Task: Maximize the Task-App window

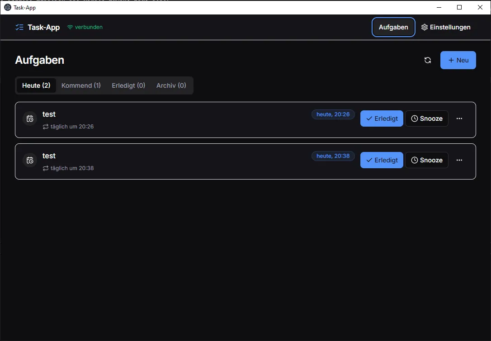Action: click(459, 8)
